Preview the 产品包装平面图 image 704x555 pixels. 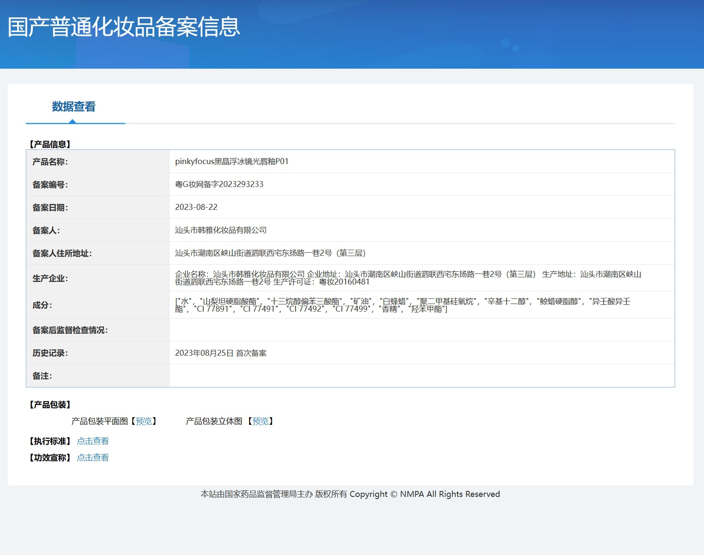[x=144, y=421]
